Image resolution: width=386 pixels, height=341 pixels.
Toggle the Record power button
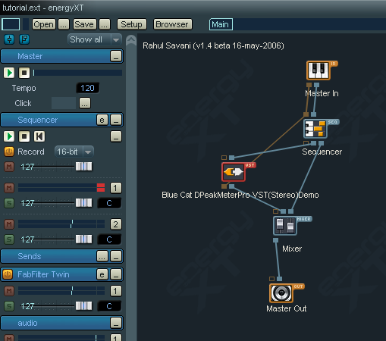tap(9, 152)
